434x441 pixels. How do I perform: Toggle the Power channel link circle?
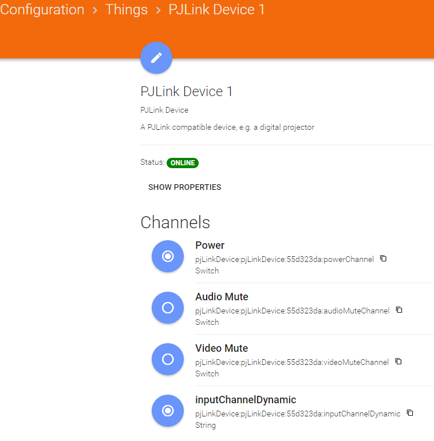coord(168,256)
